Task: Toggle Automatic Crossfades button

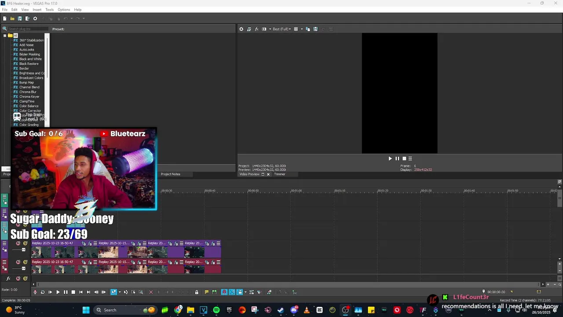Action: [232, 292]
